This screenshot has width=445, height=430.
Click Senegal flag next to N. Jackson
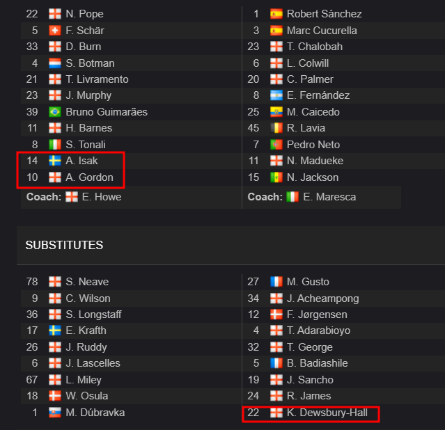pyautogui.click(x=276, y=177)
